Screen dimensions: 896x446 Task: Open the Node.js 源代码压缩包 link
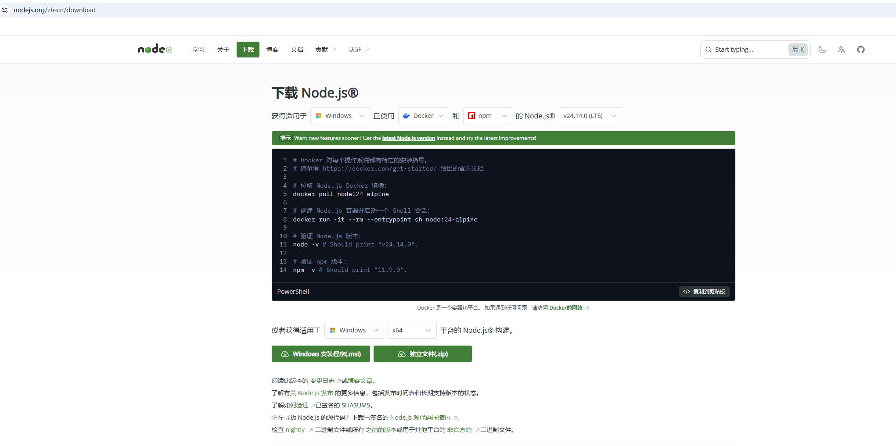tap(420, 417)
